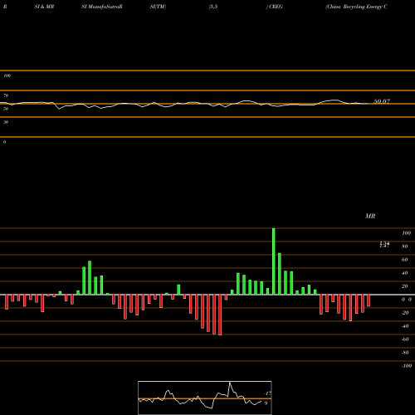The height and width of the screenshot is (415, 415).
Task: Click the RSI axis label 30
Action: pyautogui.click(x=6, y=122)
